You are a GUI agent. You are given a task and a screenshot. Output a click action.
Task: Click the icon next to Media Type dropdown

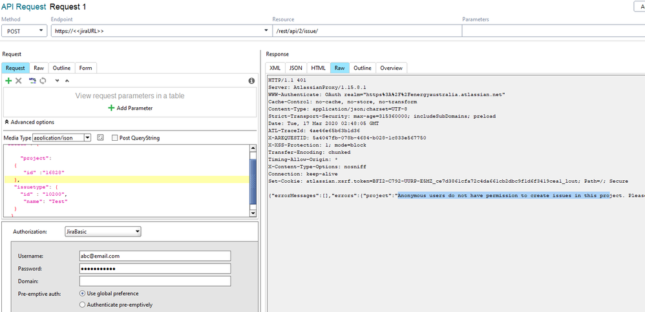click(x=100, y=138)
